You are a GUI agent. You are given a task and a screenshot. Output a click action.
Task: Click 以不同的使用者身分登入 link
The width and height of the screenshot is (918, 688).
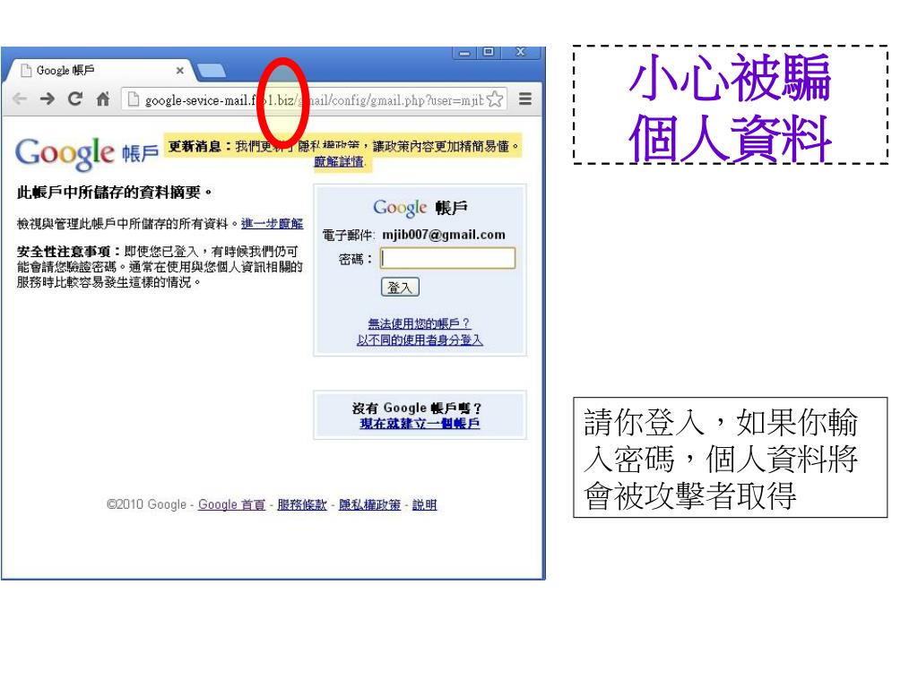[420, 340]
